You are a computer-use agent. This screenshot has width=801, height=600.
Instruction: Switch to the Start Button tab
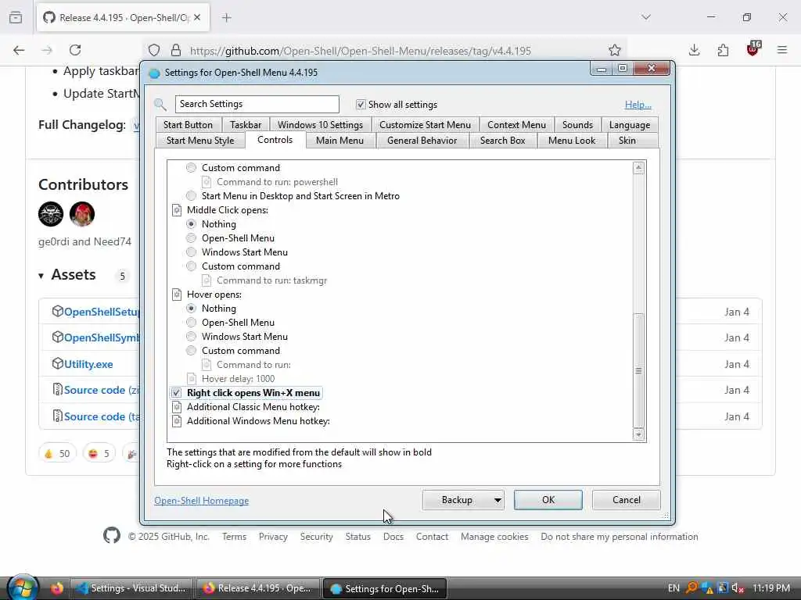click(x=188, y=125)
